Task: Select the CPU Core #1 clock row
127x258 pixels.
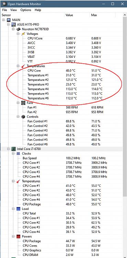Action: 61,163
